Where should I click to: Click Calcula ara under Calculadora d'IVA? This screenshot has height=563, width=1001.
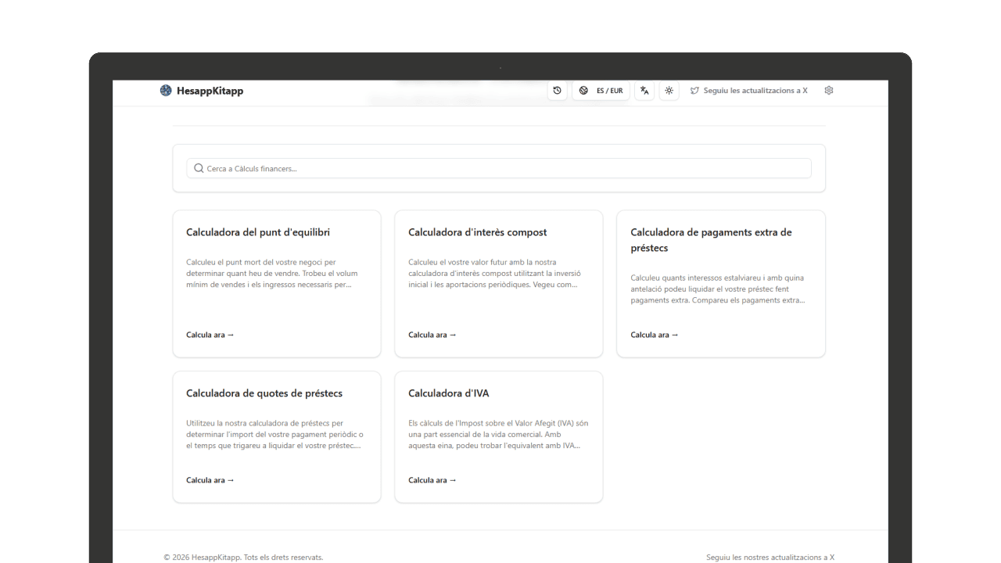(432, 480)
